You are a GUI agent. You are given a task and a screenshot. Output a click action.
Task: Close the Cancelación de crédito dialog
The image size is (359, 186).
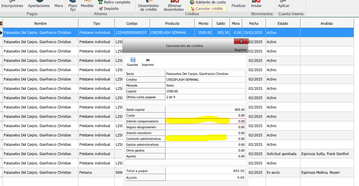pos(241,41)
